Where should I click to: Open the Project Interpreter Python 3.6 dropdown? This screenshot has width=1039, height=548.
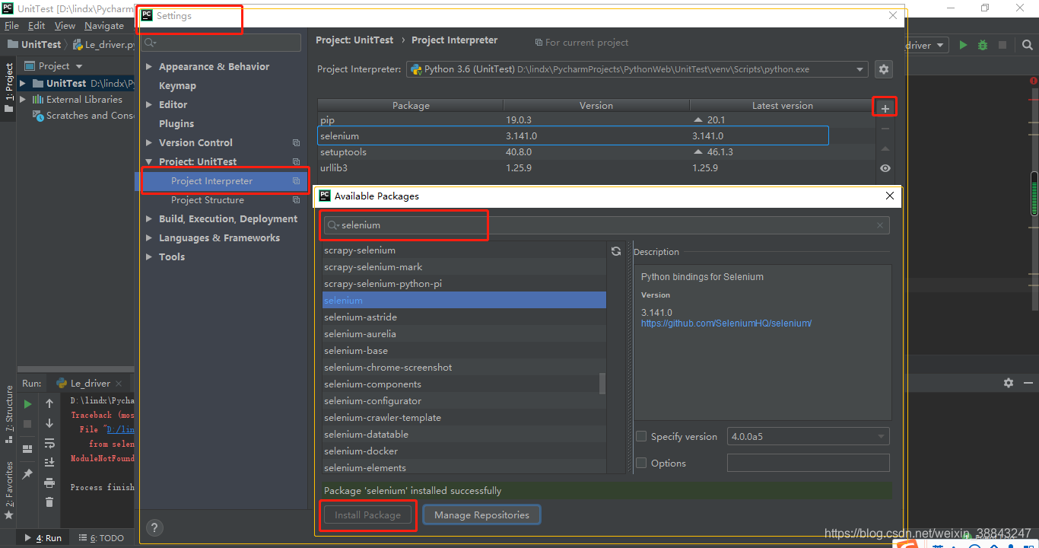coord(637,69)
